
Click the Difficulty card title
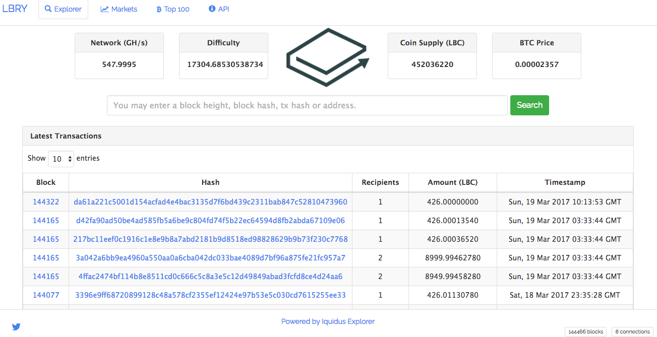click(223, 43)
